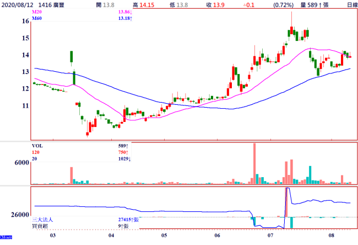The height and width of the screenshot is (245, 358).
Task: Click the volume readout 量 589 張
Action: click(314, 5)
